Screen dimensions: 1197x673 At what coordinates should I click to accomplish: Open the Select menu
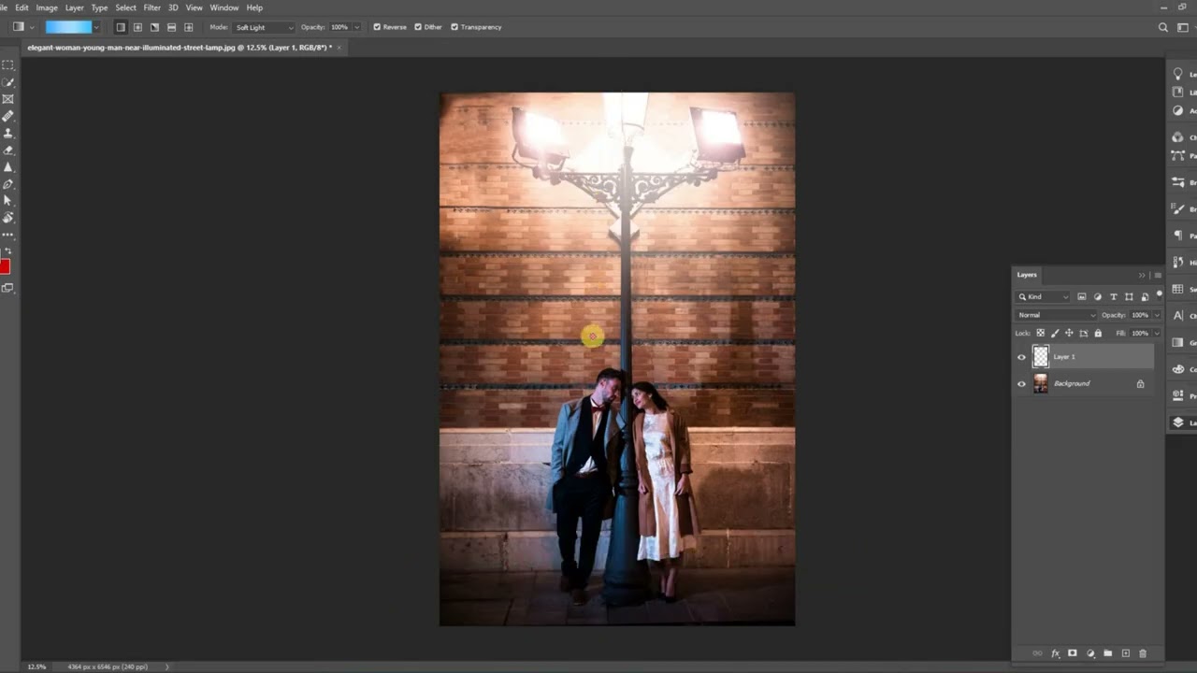(x=125, y=7)
